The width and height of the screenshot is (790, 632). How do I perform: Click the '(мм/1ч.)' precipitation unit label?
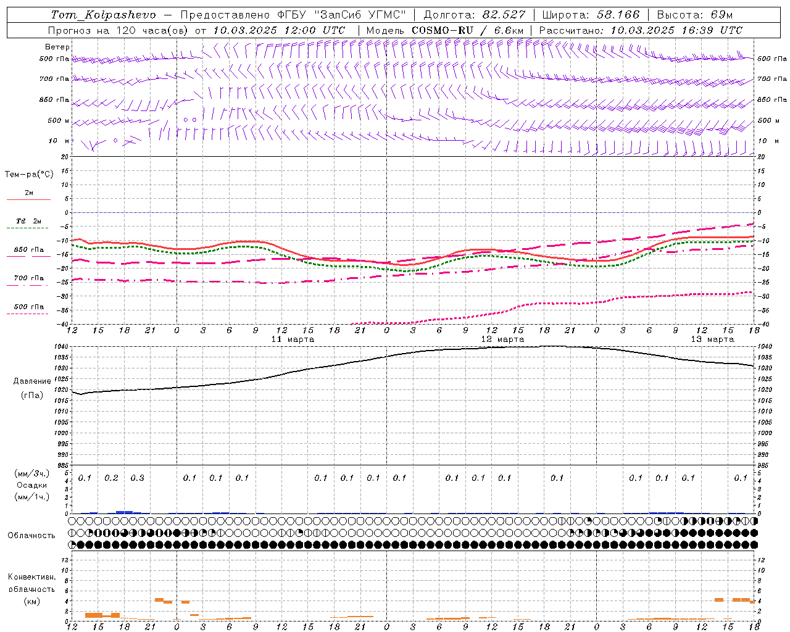pos(32,497)
